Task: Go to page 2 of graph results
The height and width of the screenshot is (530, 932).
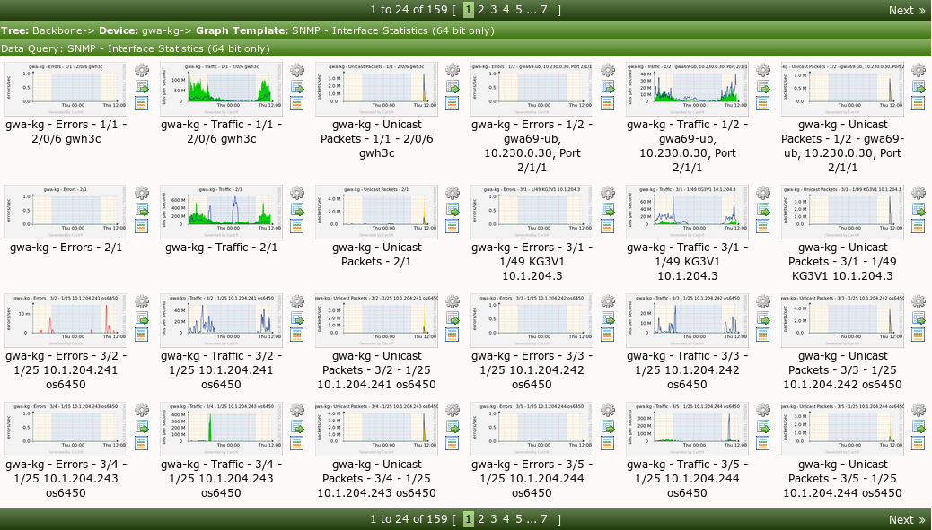Action: pyautogui.click(x=479, y=11)
